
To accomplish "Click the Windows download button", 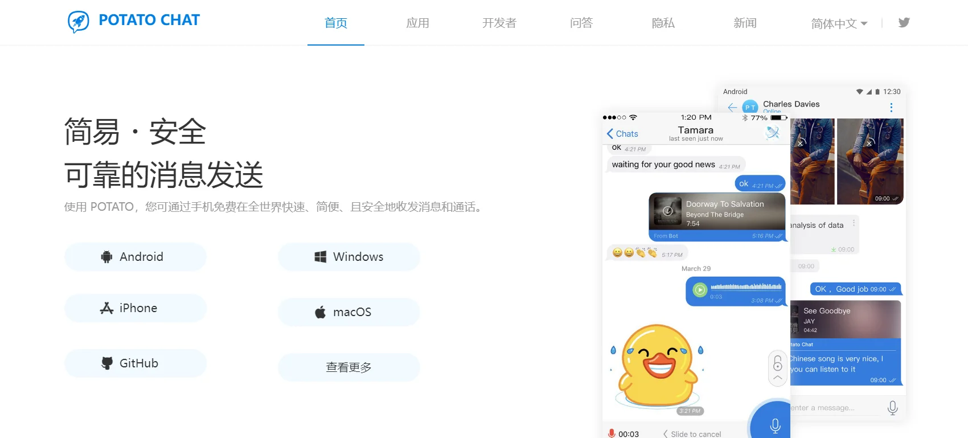I will pos(349,257).
